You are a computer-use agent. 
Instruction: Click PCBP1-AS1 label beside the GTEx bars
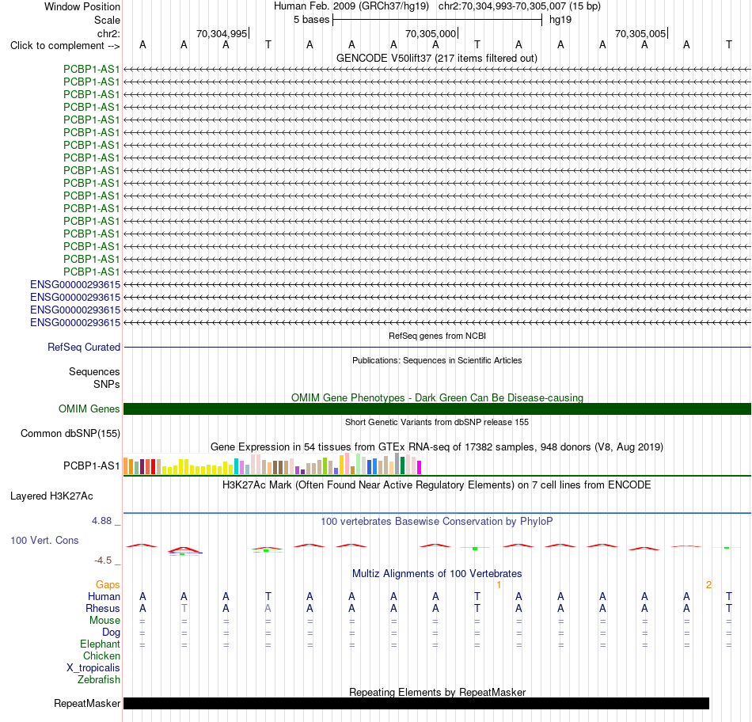(x=92, y=465)
